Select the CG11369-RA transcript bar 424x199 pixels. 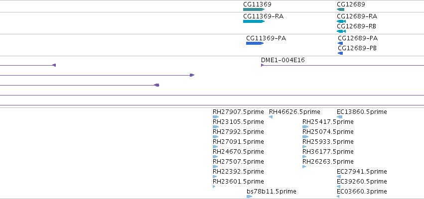tap(254, 21)
